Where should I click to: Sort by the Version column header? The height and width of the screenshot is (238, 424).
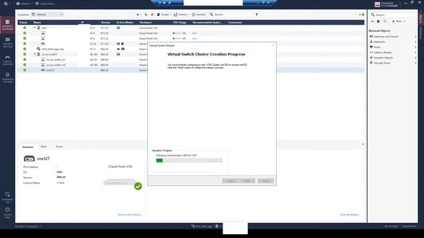tap(105, 22)
